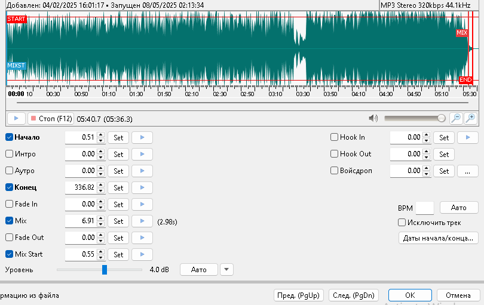Screen dimensions: 484x305
Task: Play from the Аутро position
Action: [142, 171]
